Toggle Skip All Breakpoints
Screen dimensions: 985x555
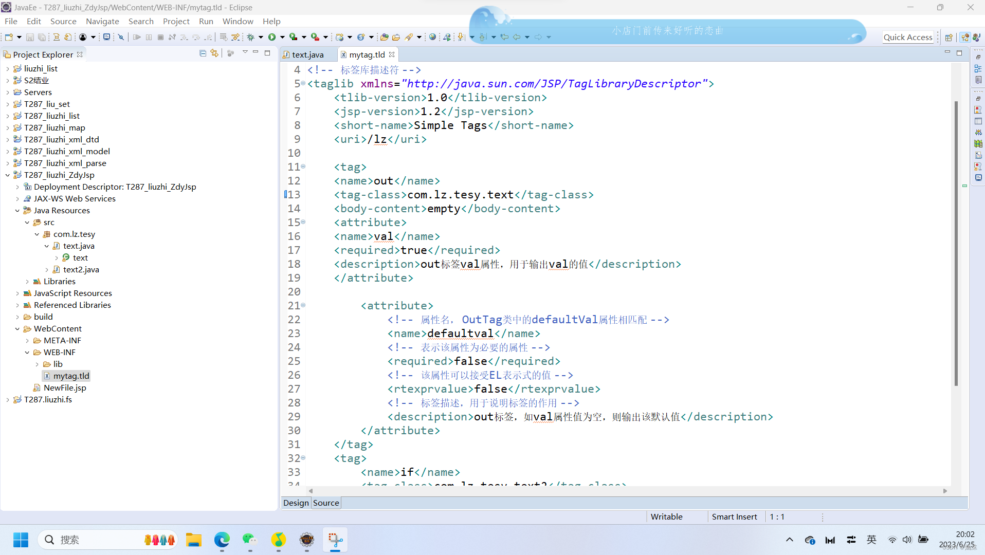pyautogui.click(x=121, y=37)
